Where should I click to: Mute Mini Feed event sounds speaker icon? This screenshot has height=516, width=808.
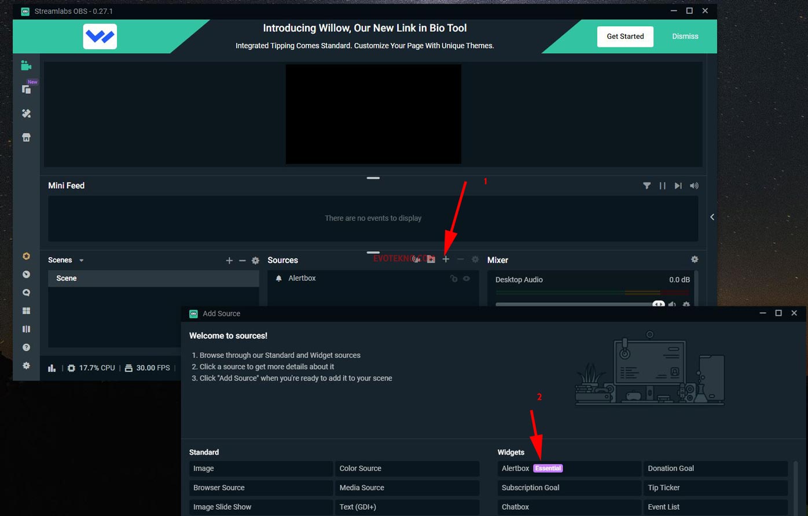(x=694, y=185)
